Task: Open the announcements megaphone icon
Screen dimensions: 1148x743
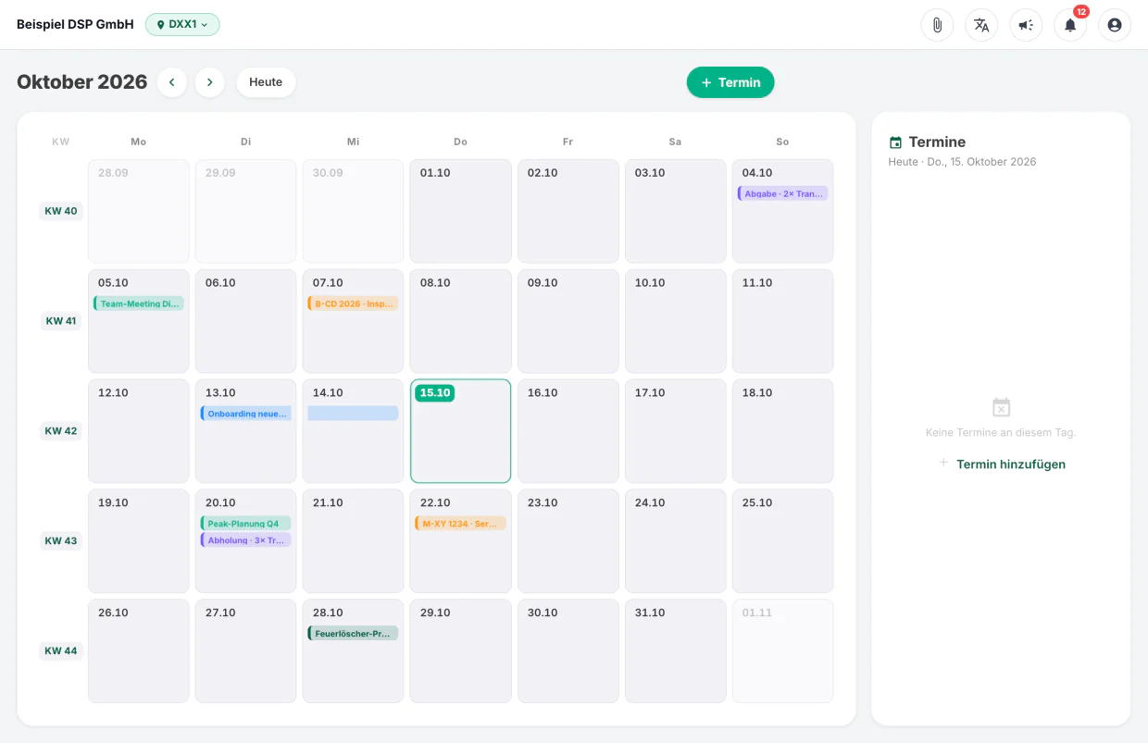Action: click(x=1026, y=25)
